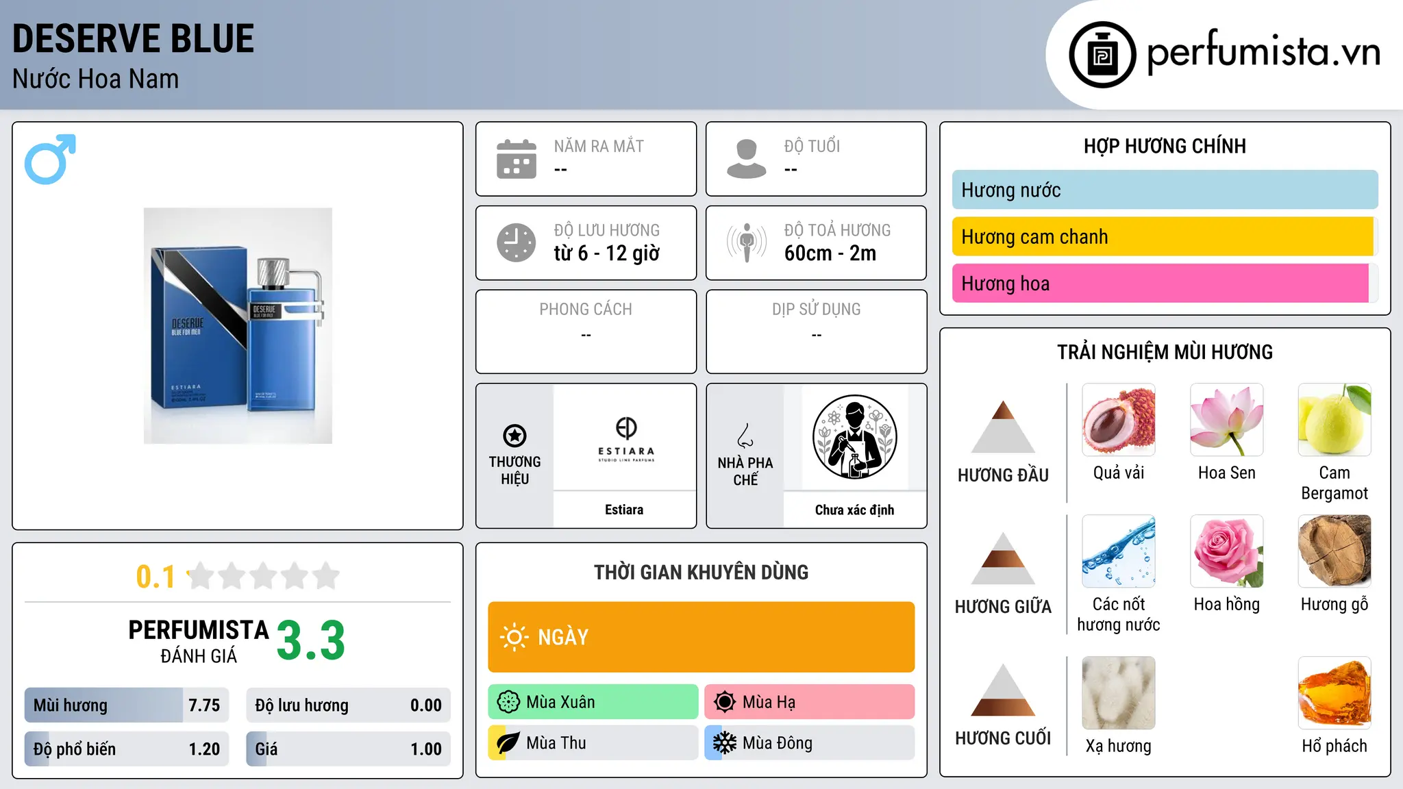Screen dimensions: 1403x789
Task: Click the Hương hoa accord bar
Action: pos(1165,284)
